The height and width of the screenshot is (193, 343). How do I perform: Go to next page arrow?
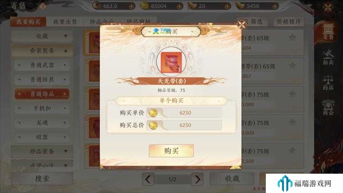point(197,179)
